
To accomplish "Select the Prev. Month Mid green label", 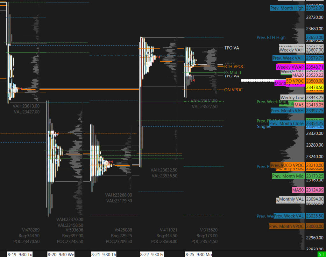I will [288, 176].
